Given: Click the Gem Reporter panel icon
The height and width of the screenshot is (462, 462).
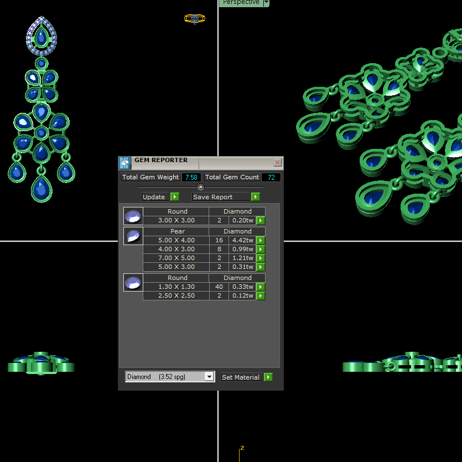Looking at the screenshot, I should 125,163.
